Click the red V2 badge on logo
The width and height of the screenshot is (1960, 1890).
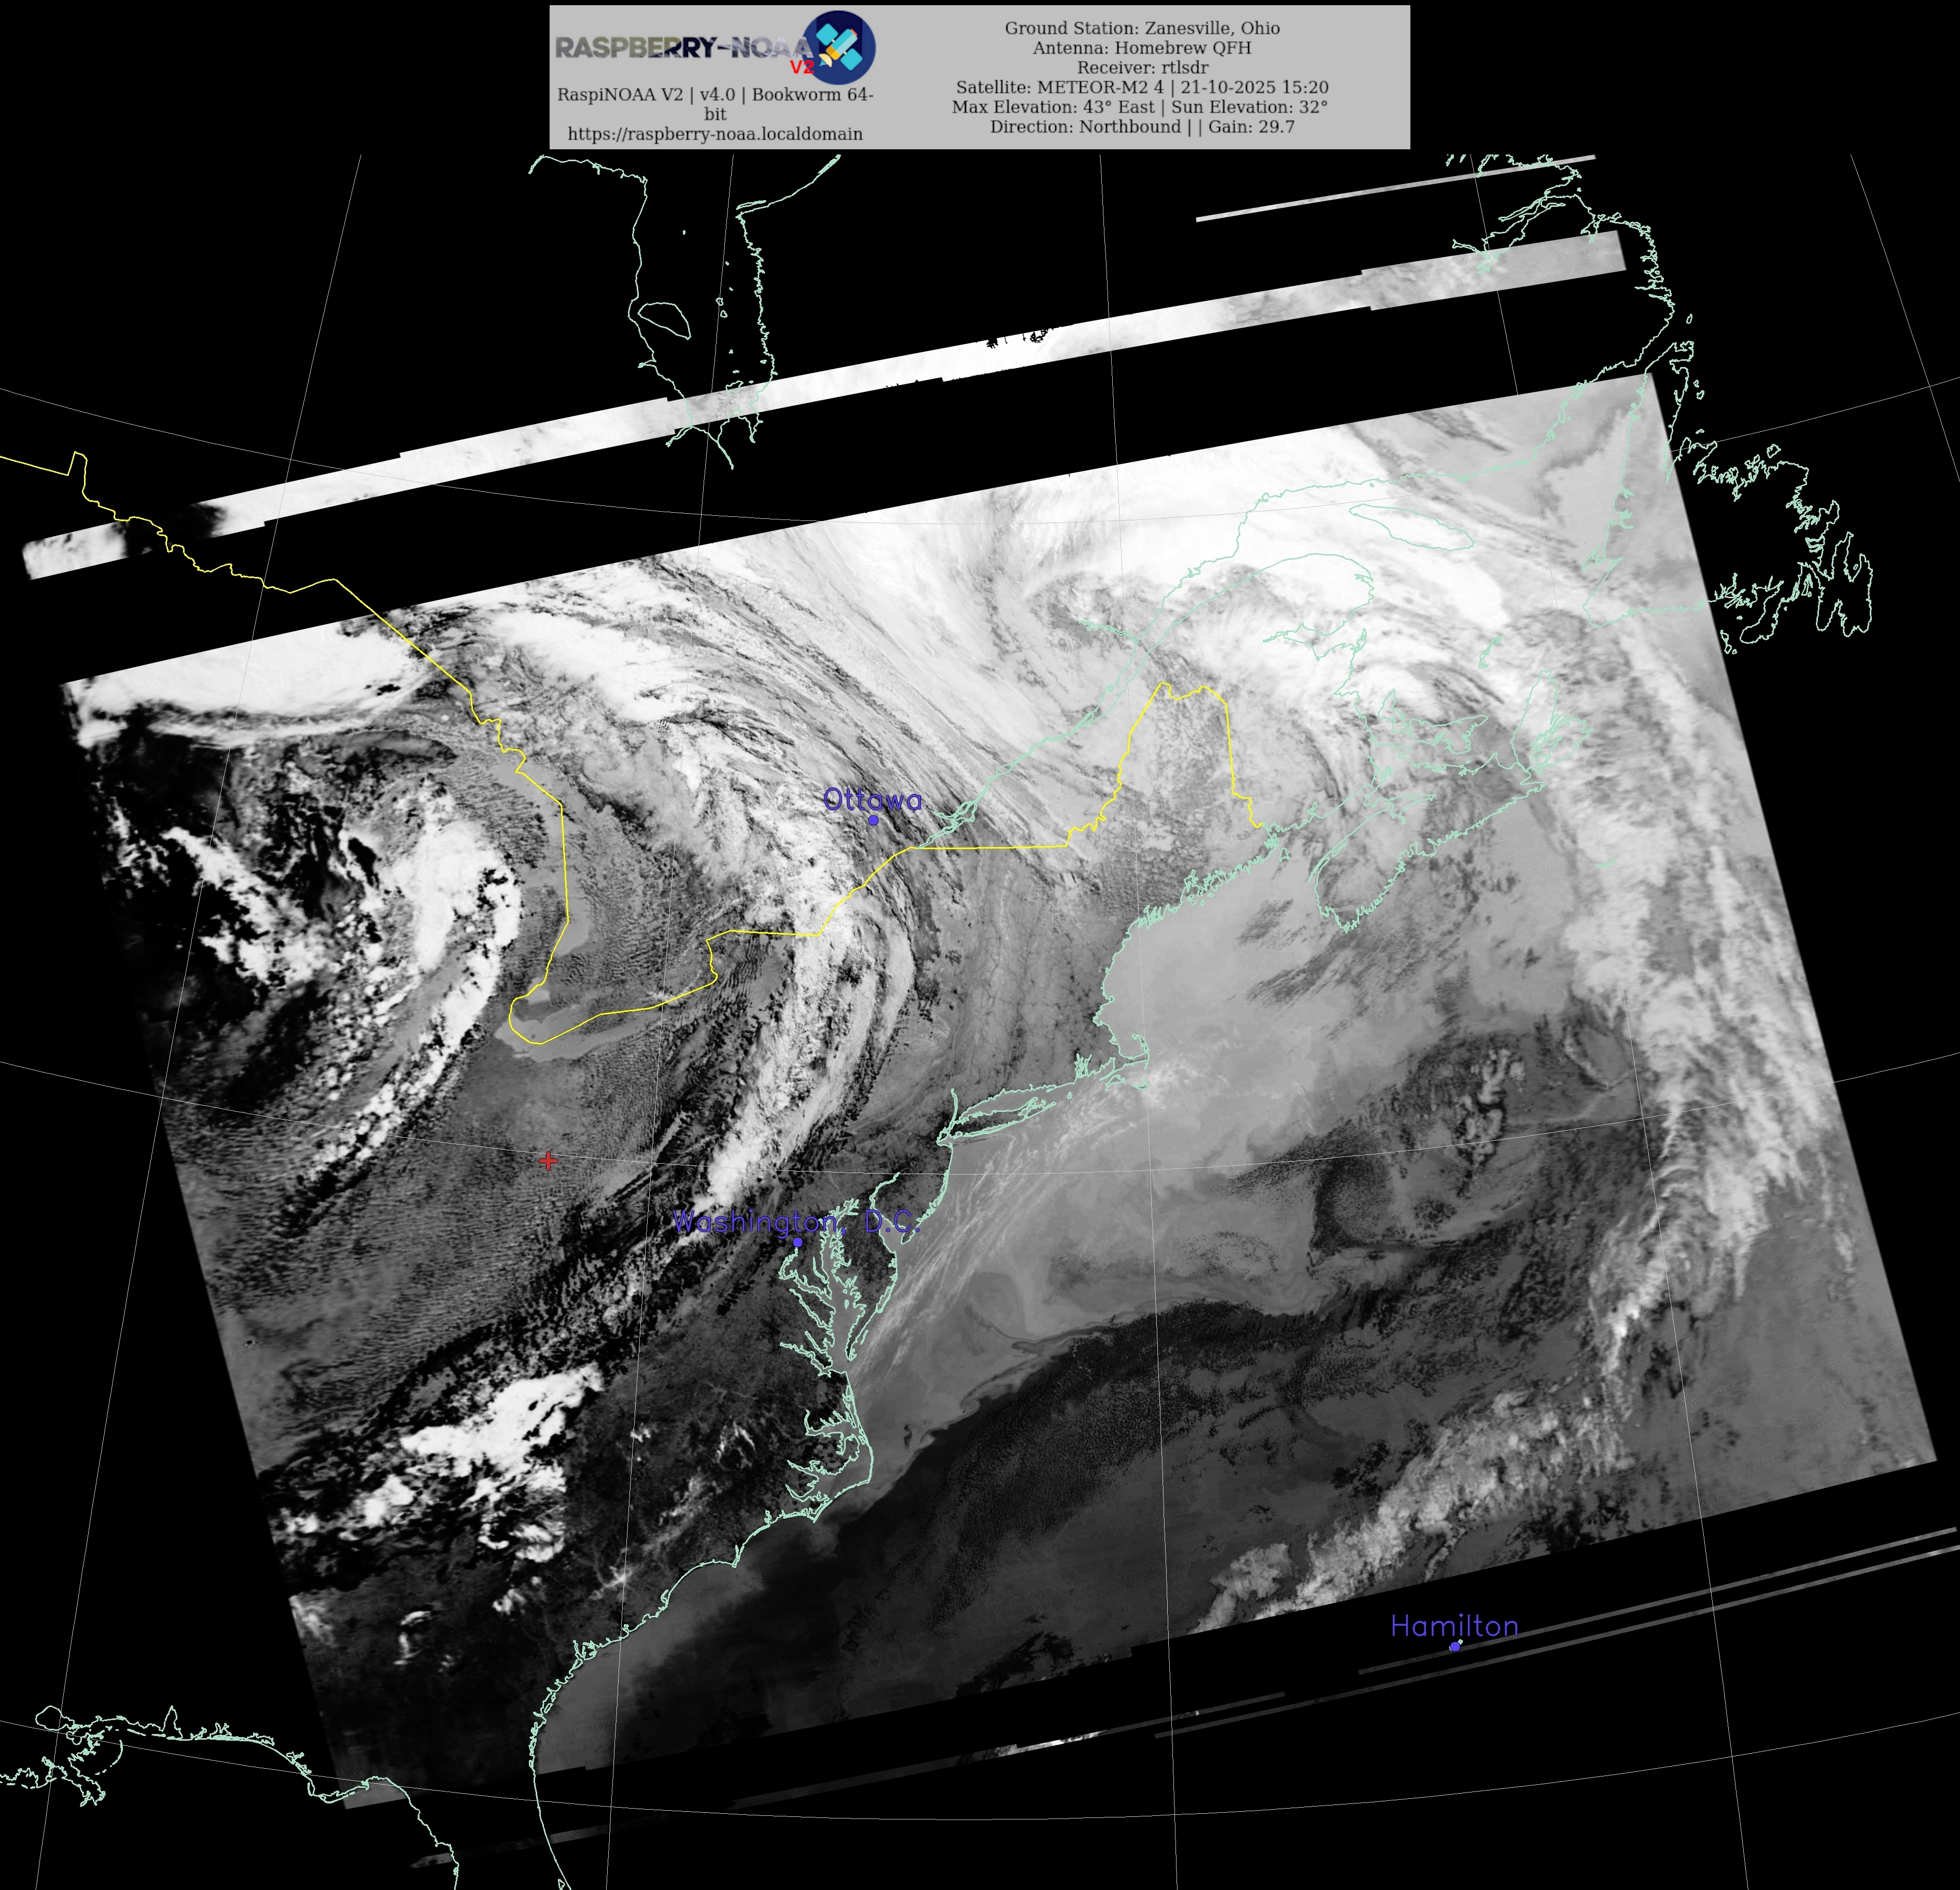point(802,68)
